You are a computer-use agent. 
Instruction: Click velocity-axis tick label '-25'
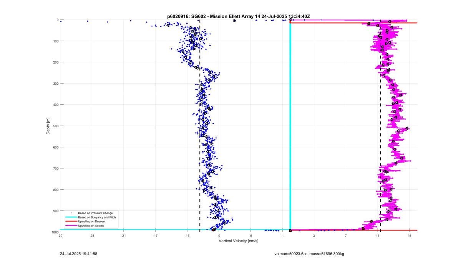coord(92,236)
